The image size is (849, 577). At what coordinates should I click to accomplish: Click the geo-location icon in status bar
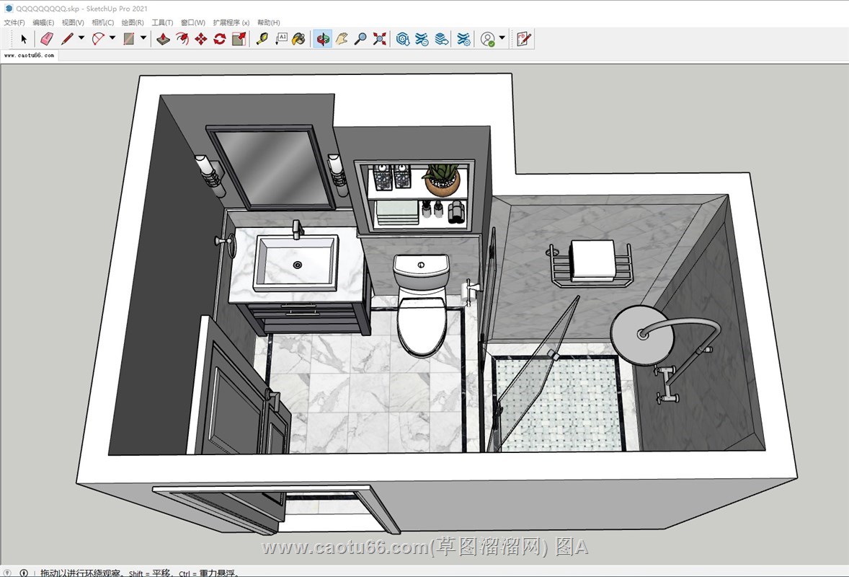(x=7, y=573)
